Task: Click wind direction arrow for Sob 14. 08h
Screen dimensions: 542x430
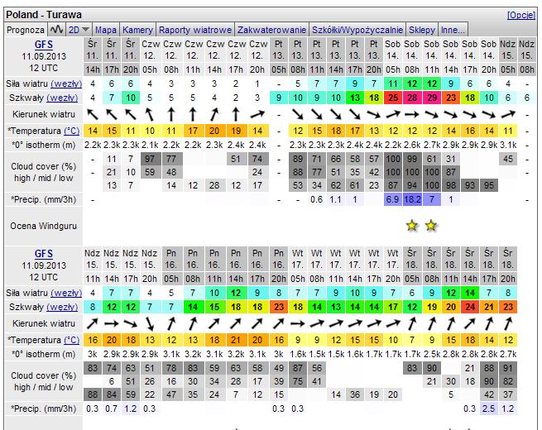Action: pos(412,114)
